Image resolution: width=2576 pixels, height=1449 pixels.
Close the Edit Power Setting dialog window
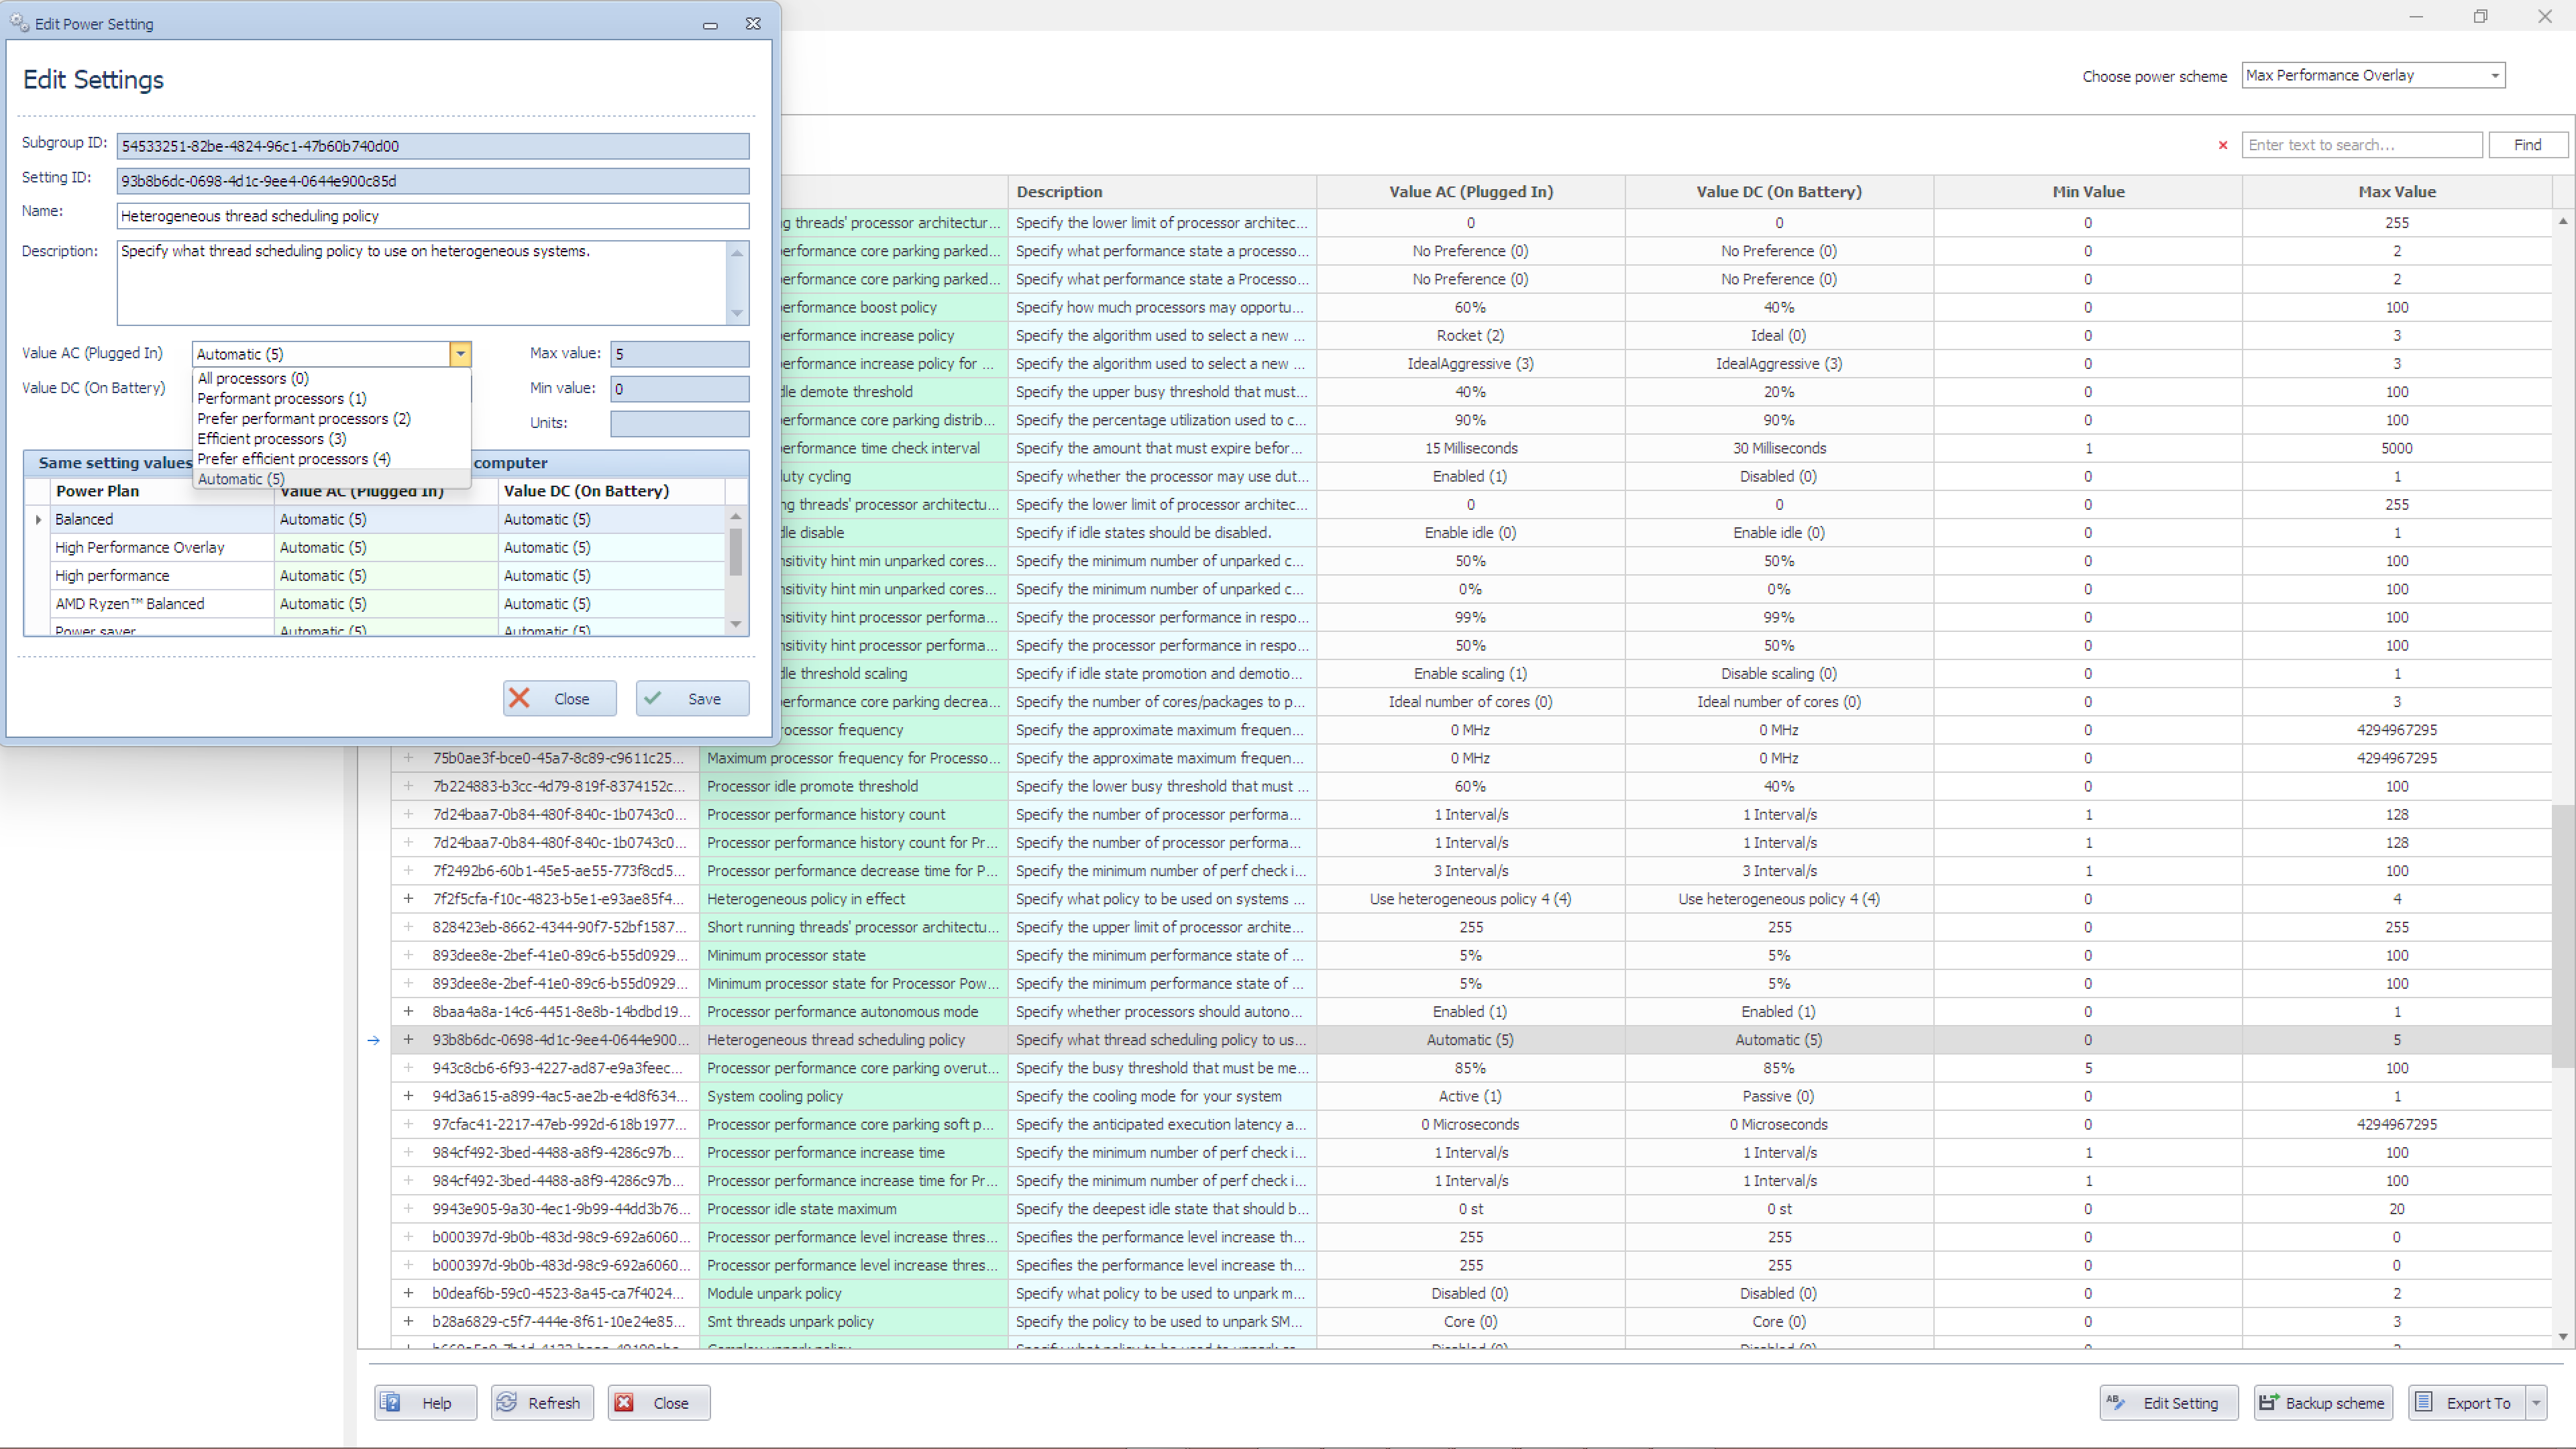coord(753,24)
